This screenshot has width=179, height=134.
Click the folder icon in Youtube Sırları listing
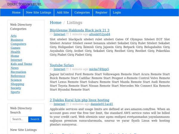pyautogui.click(x=51, y=69)
